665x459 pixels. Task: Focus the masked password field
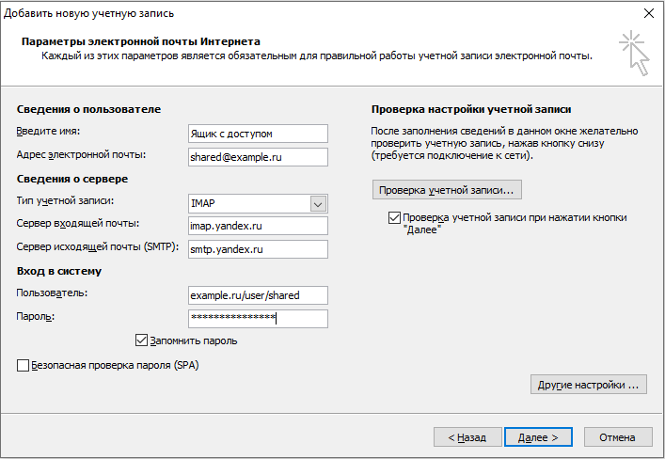click(257, 319)
